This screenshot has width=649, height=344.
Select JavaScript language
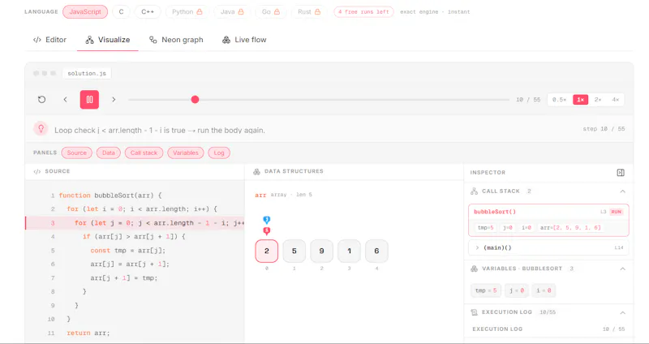click(85, 11)
